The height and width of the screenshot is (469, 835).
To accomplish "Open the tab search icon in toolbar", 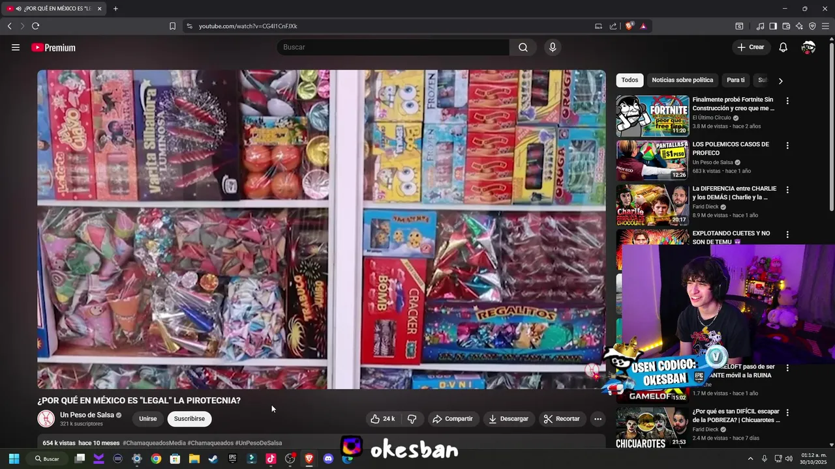I will coord(739,26).
